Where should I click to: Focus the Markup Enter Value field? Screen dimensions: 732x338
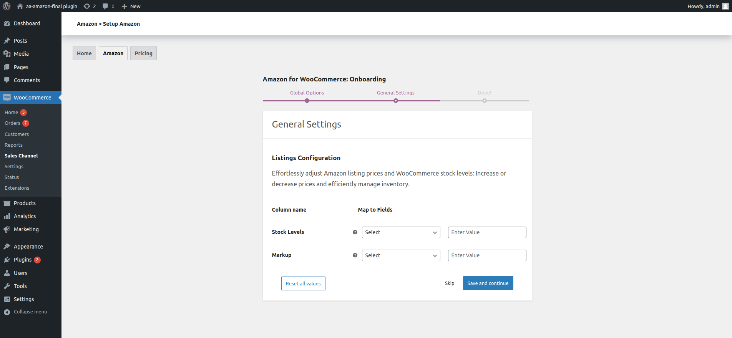coord(487,255)
